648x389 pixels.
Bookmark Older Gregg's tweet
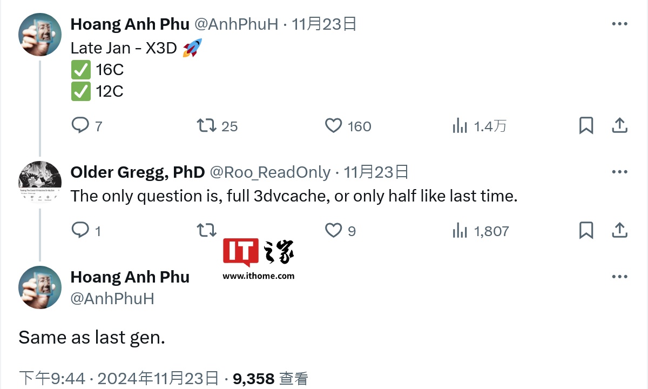click(586, 231)
